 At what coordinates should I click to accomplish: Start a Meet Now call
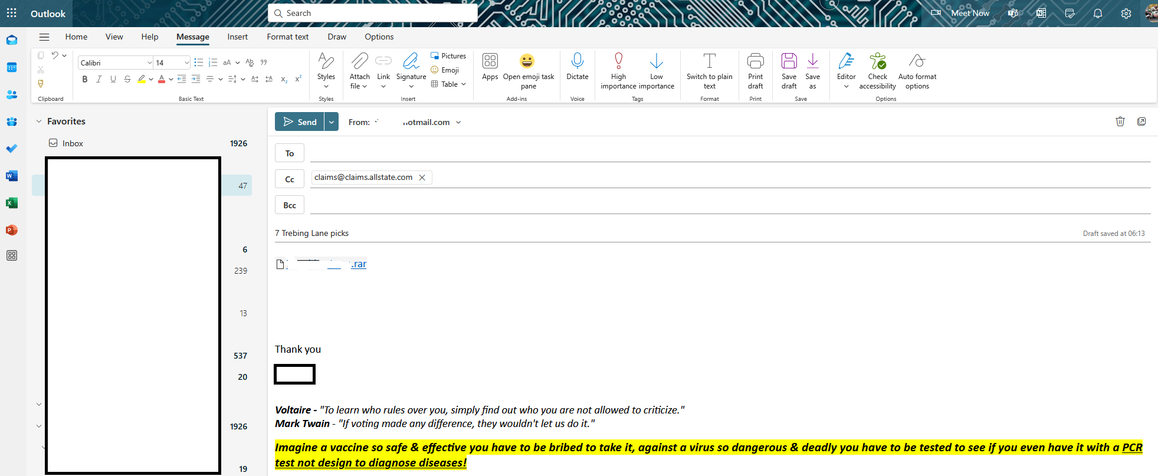961,13
